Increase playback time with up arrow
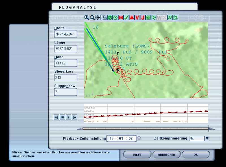Viewport: 226px width, 167px height. 139,137
